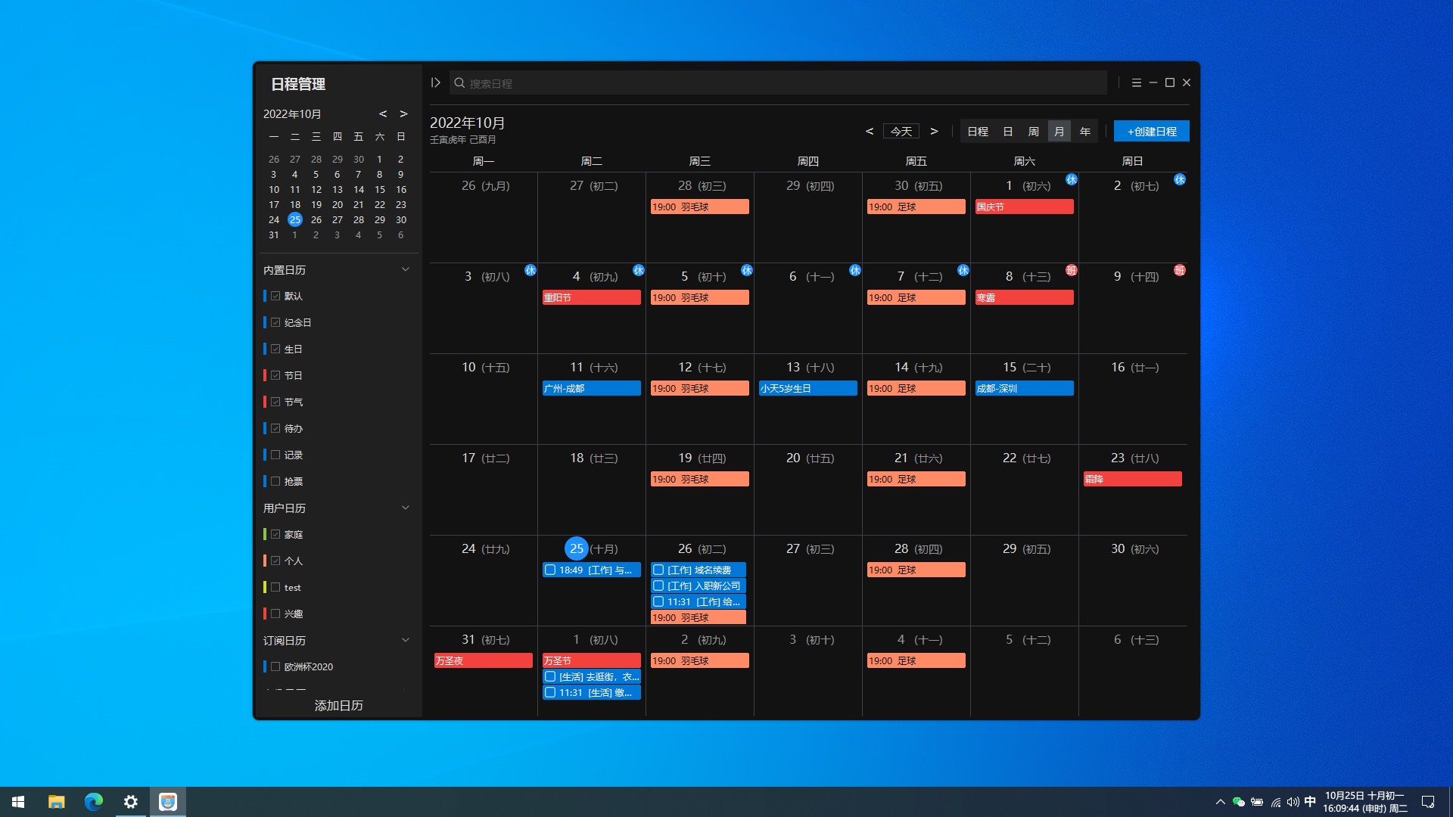Enable the 抢票 calendar checkbox
The height and width of the screenshot is (817, 1453).
click(x=275, y=481)
